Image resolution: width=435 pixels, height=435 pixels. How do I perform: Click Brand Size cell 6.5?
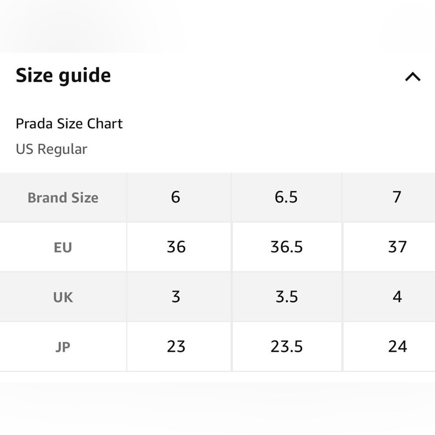(286, 197)
